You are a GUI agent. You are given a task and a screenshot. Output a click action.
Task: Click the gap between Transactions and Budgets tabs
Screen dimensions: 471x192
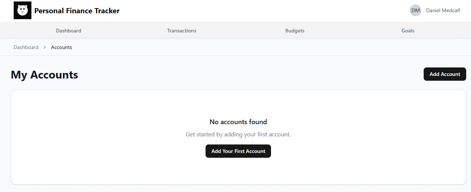point(238,31)
